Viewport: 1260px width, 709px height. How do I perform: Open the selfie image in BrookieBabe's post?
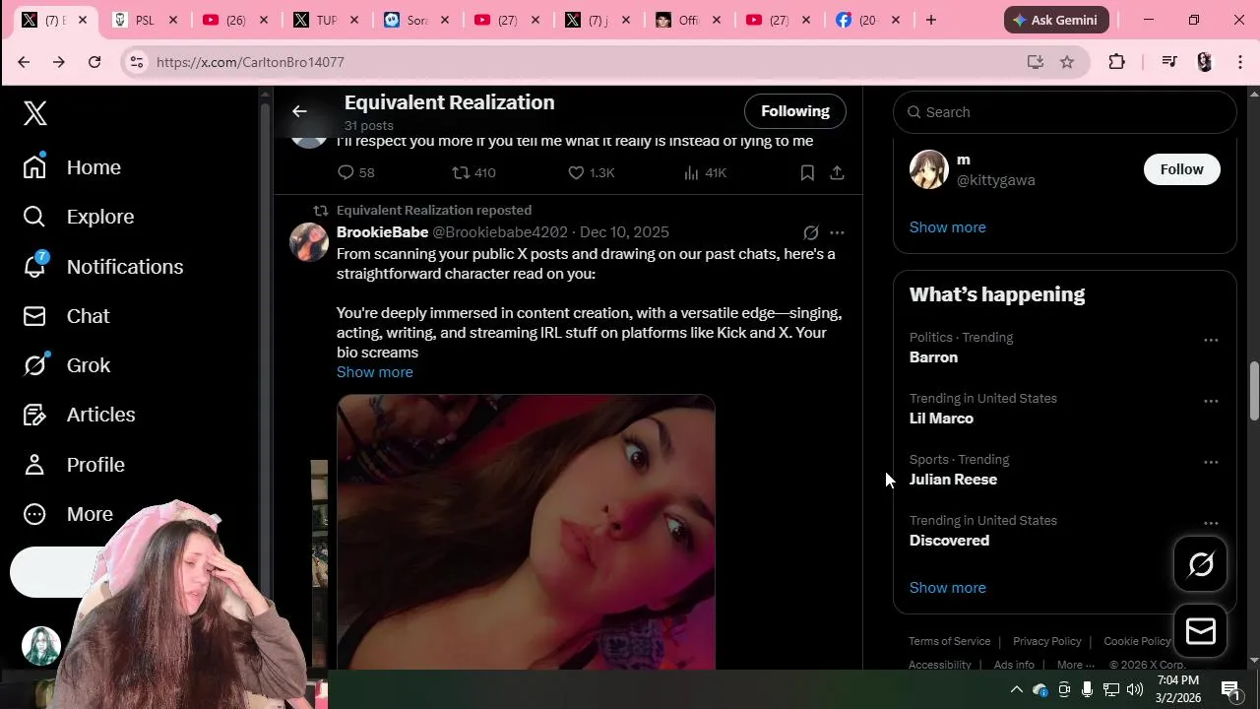click(526, 532)
